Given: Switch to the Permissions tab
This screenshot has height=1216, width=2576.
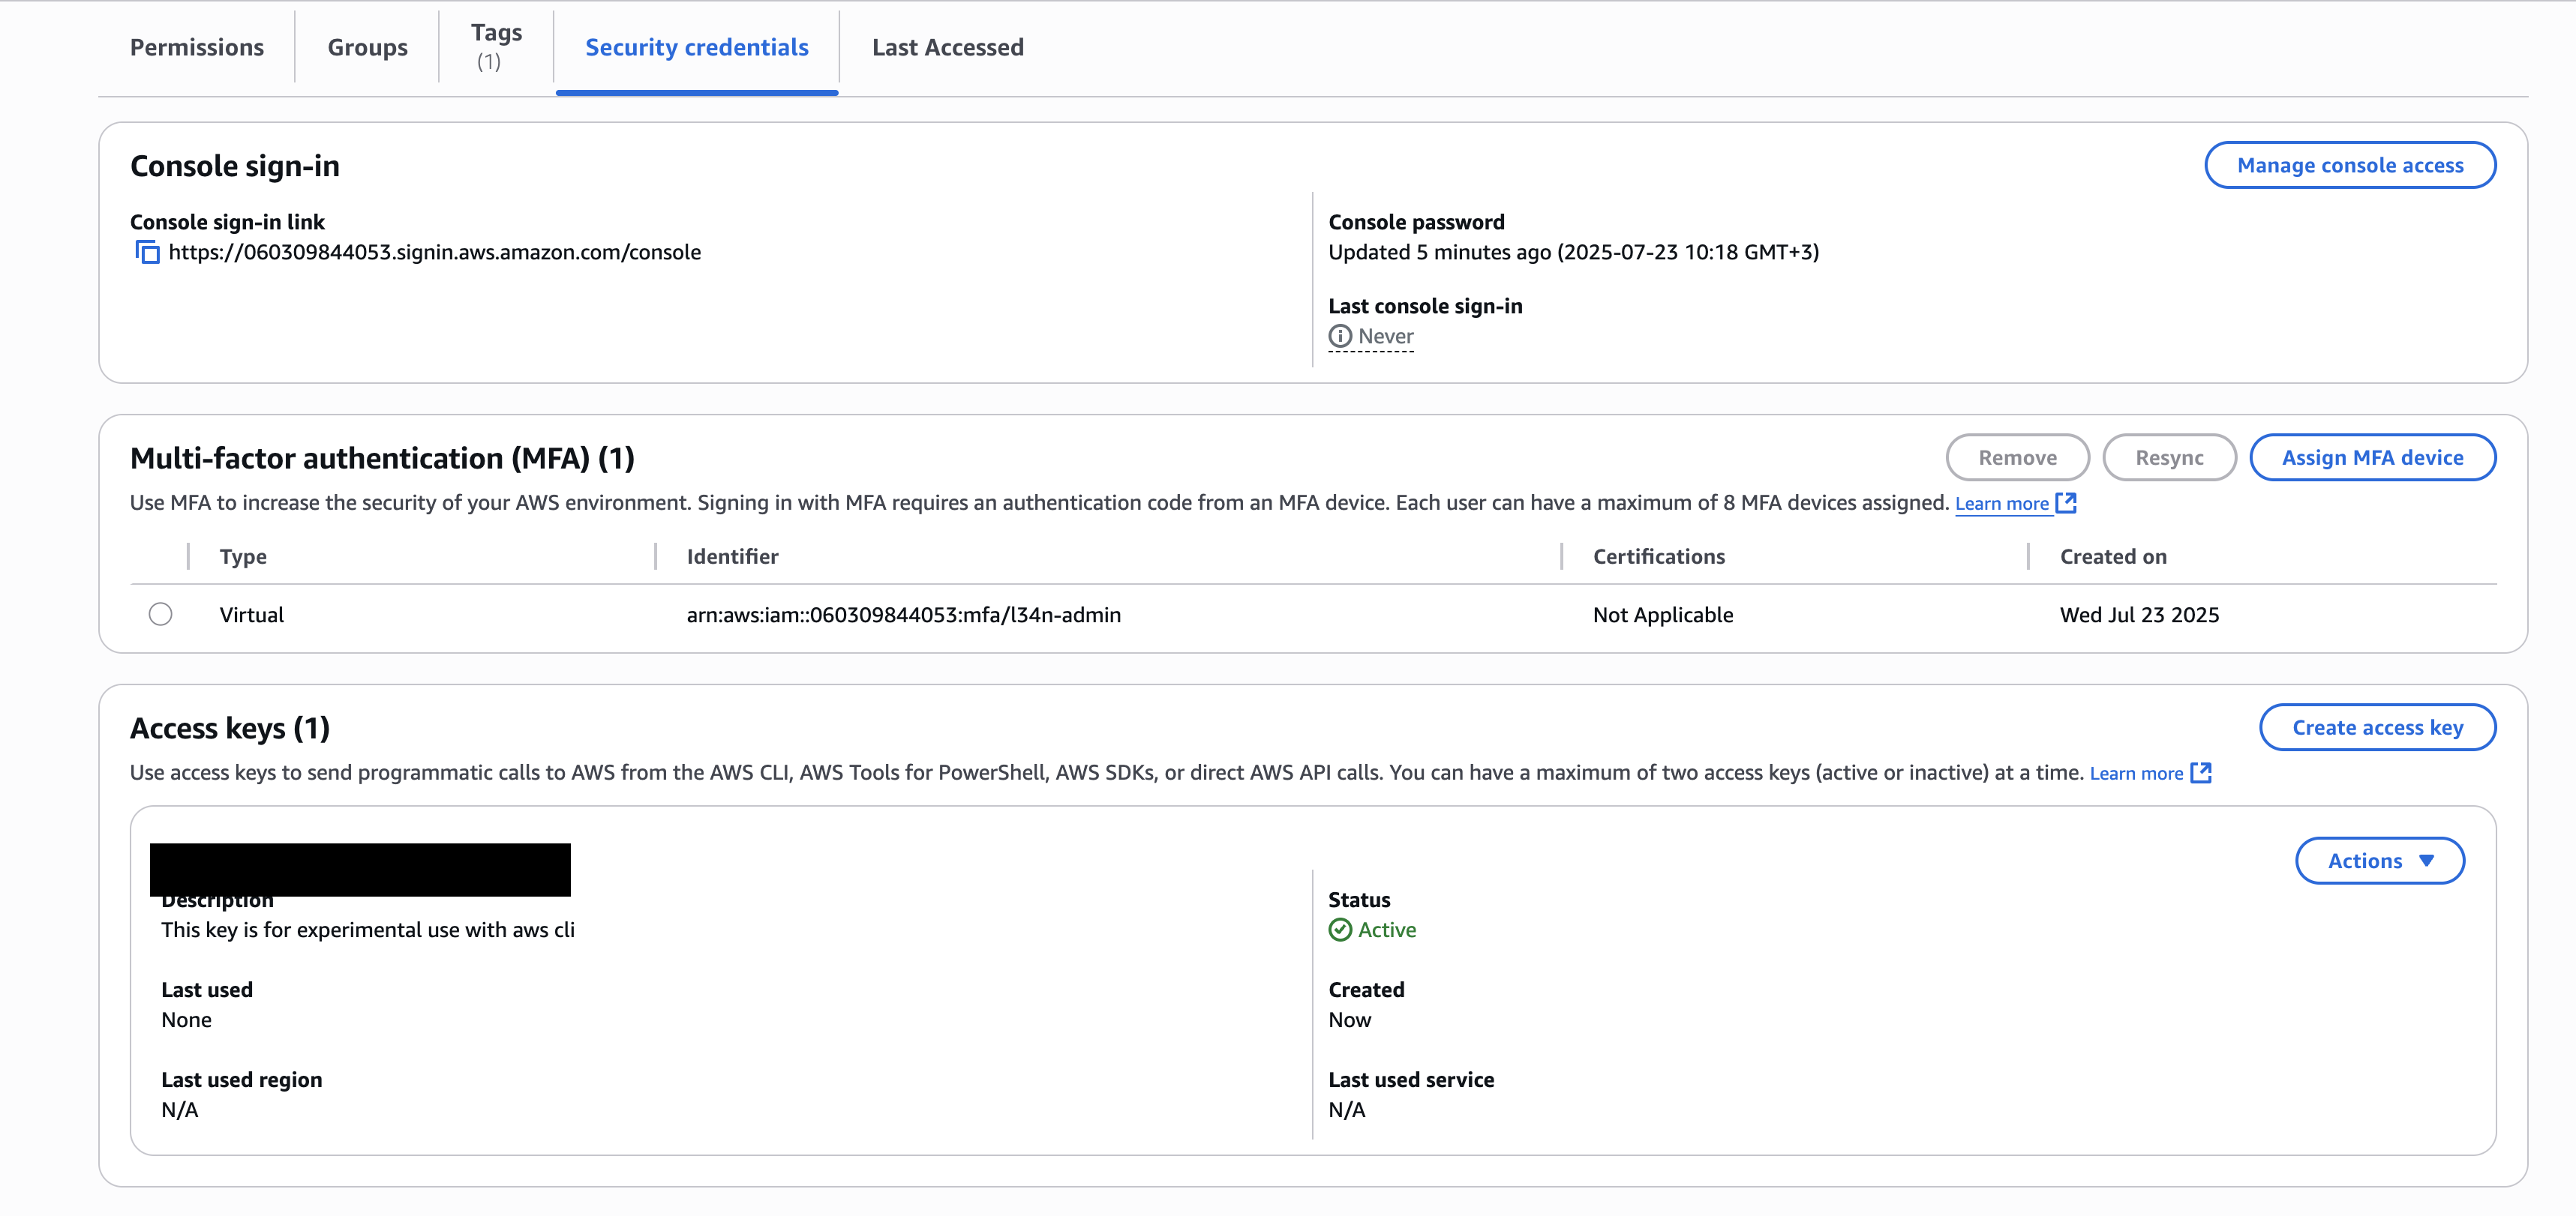Looking at the screenshot, I should click(197, 47).
